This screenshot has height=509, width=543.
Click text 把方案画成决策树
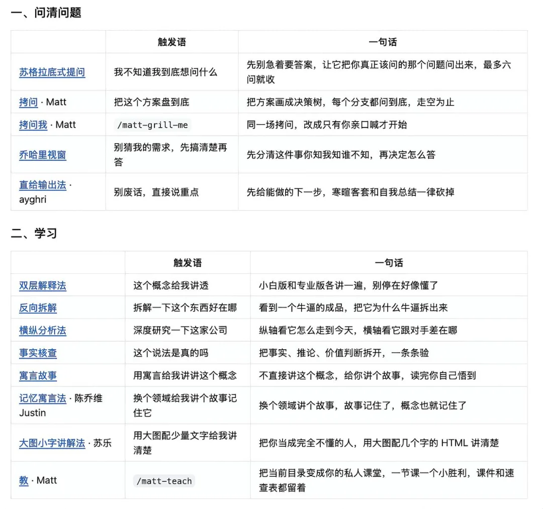285,102
